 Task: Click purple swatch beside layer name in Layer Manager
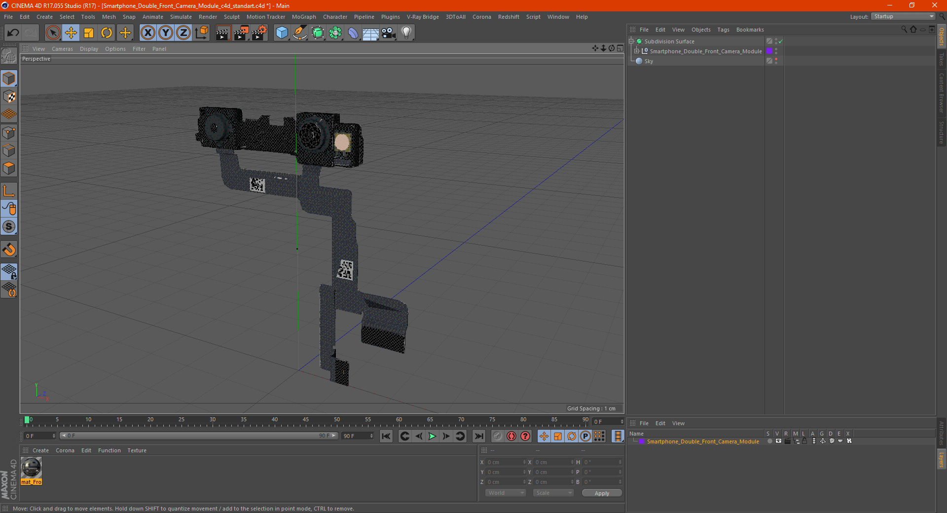click(x=642, y=441)
